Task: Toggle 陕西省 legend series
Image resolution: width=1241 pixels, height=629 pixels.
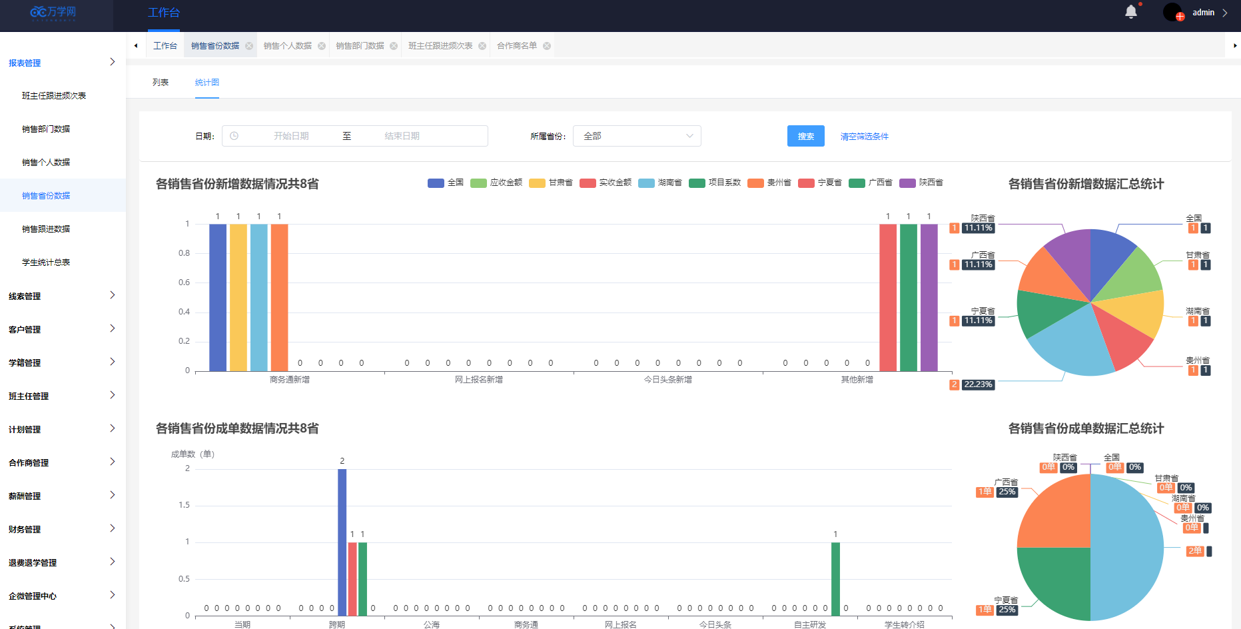Action: [x=921, y=183]
